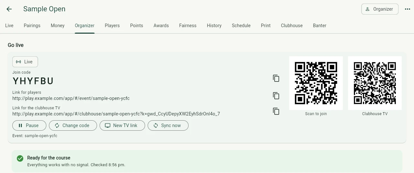Open the three-dot overflow menu

[x=408, y=9]
